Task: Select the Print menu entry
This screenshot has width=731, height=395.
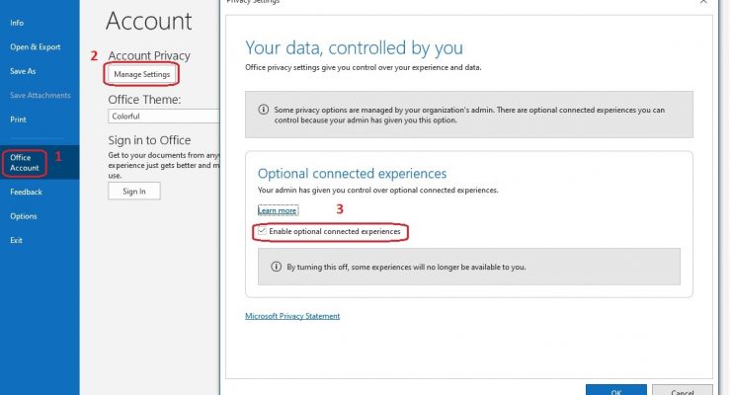Action: (x=18, y=119)
